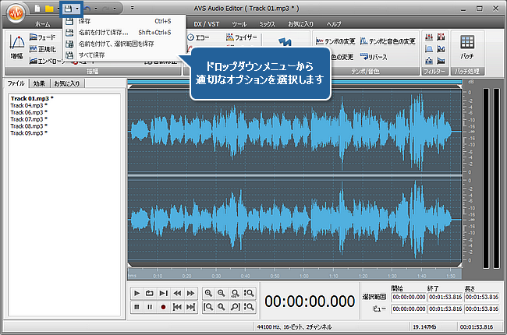
Task: Select Track 06.mp3 in the file list
Action: (x=28, y=112)
